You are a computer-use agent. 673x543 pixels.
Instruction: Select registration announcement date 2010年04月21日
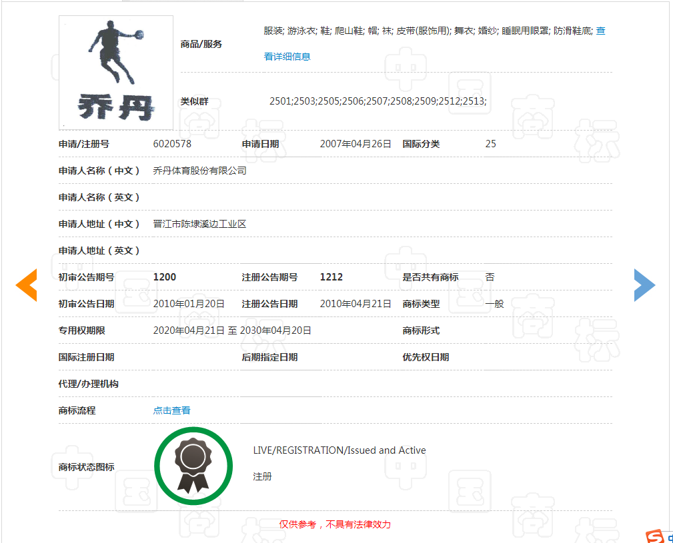click(x=356, y=304)
